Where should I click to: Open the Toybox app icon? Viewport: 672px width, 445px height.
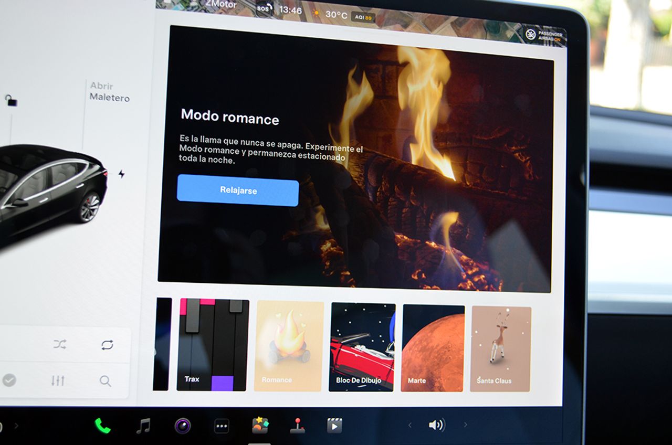pyautogui.click(x=260, y=425)
